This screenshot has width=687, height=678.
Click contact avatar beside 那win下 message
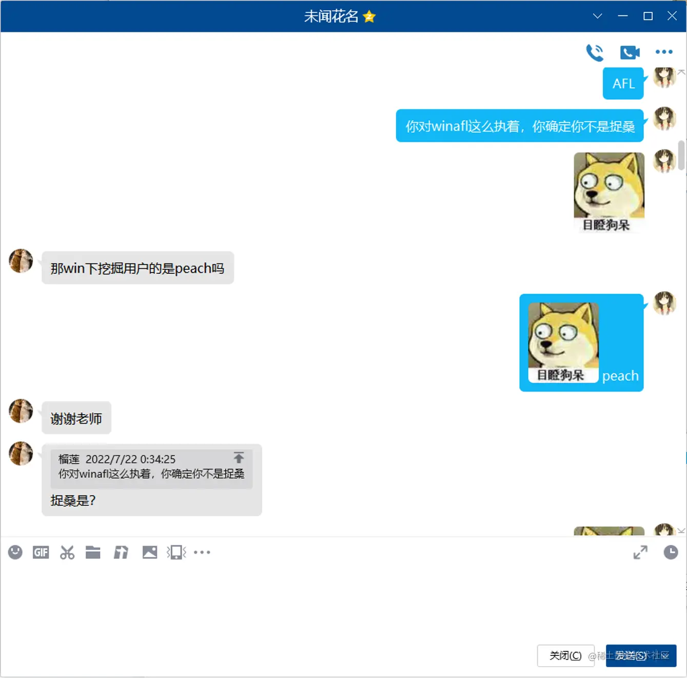pyautogui.click(x=21, y=261)
